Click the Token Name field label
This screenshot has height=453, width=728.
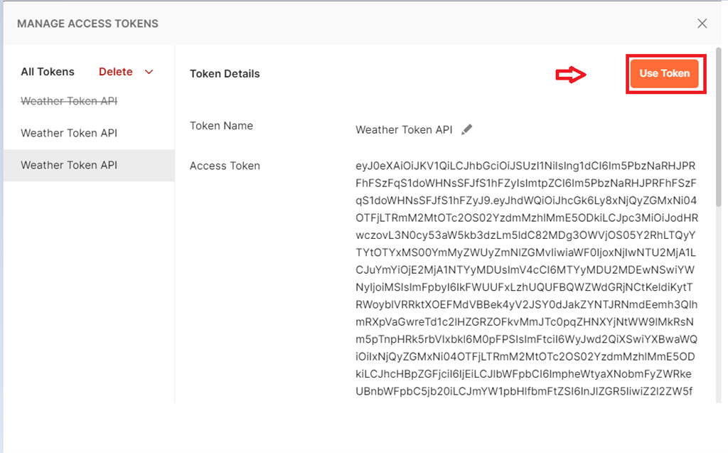click(221, 126)
